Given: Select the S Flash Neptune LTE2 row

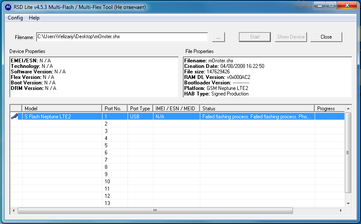Looking at the screenshot, I should pyautogui.click(x=177, y=116).
